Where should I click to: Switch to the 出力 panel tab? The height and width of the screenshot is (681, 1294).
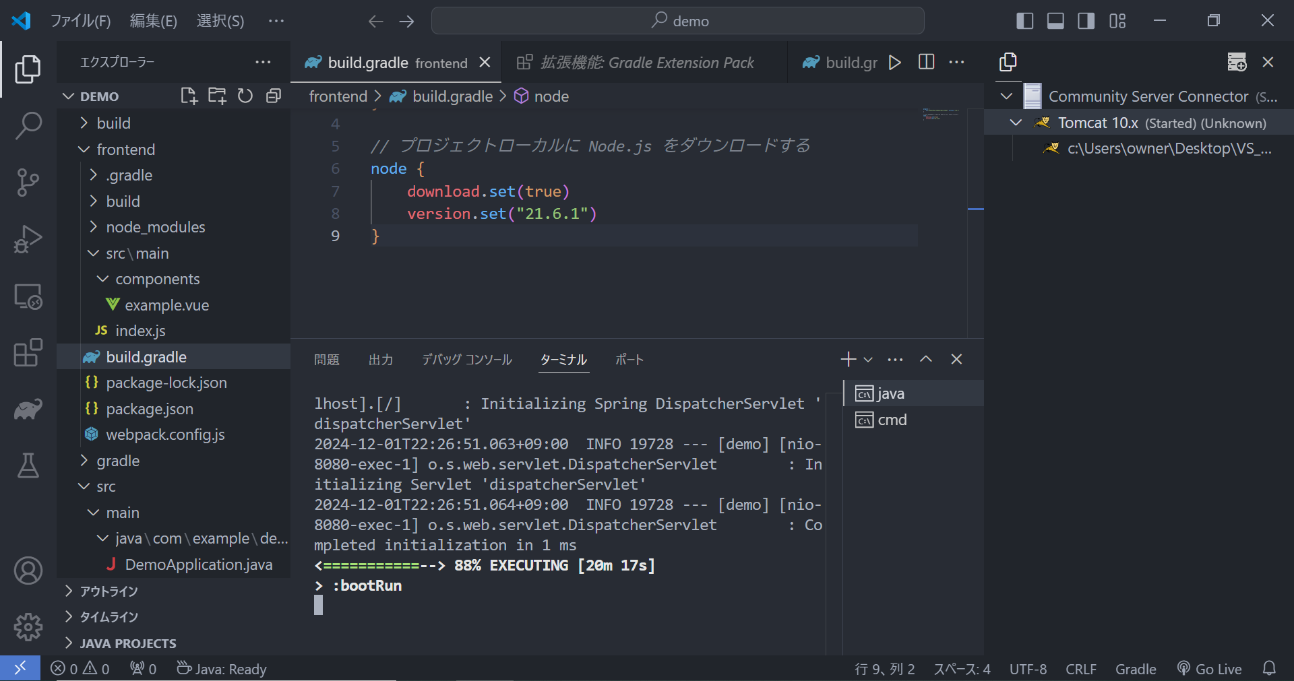click(381, 360)
